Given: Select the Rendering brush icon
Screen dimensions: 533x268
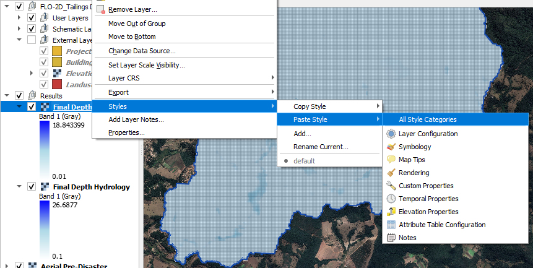Looking at the screenshot, I should (x=391, y=173).
